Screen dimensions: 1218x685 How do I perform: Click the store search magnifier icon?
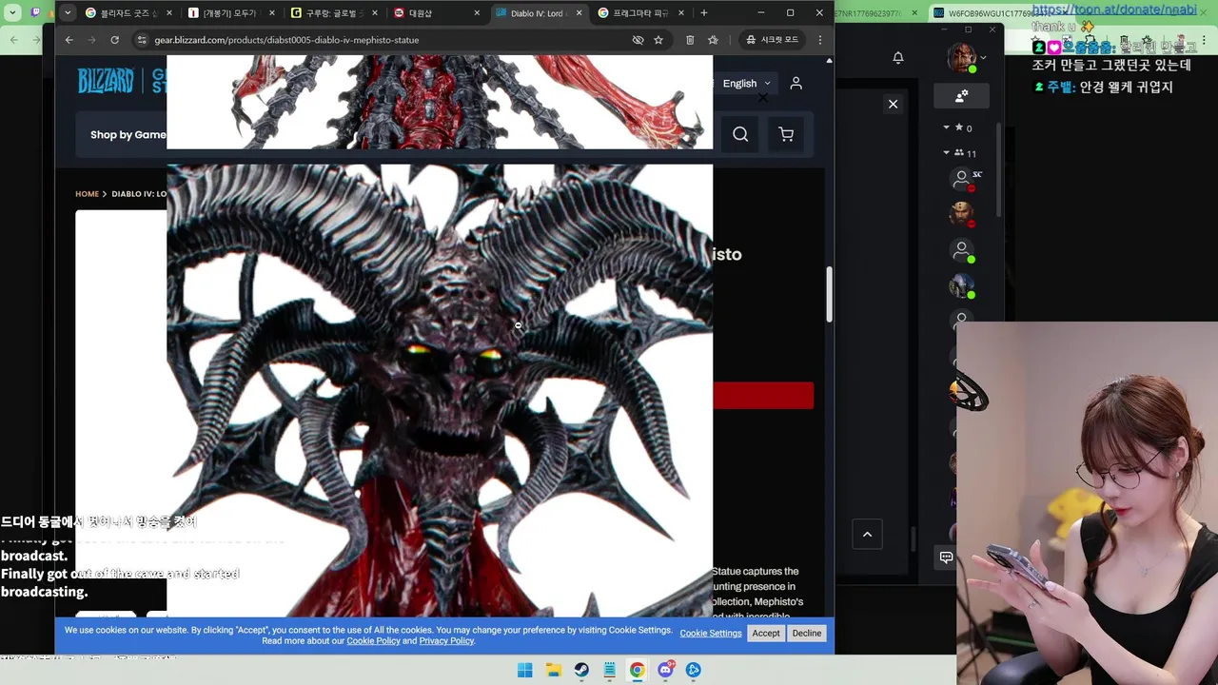(740, 135)
